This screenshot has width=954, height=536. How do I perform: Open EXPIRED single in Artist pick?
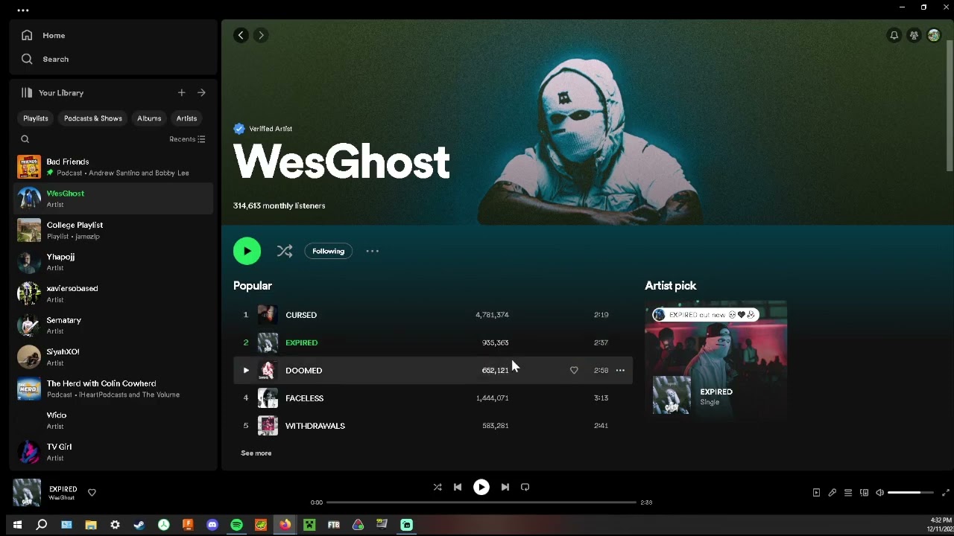point(716,392)
